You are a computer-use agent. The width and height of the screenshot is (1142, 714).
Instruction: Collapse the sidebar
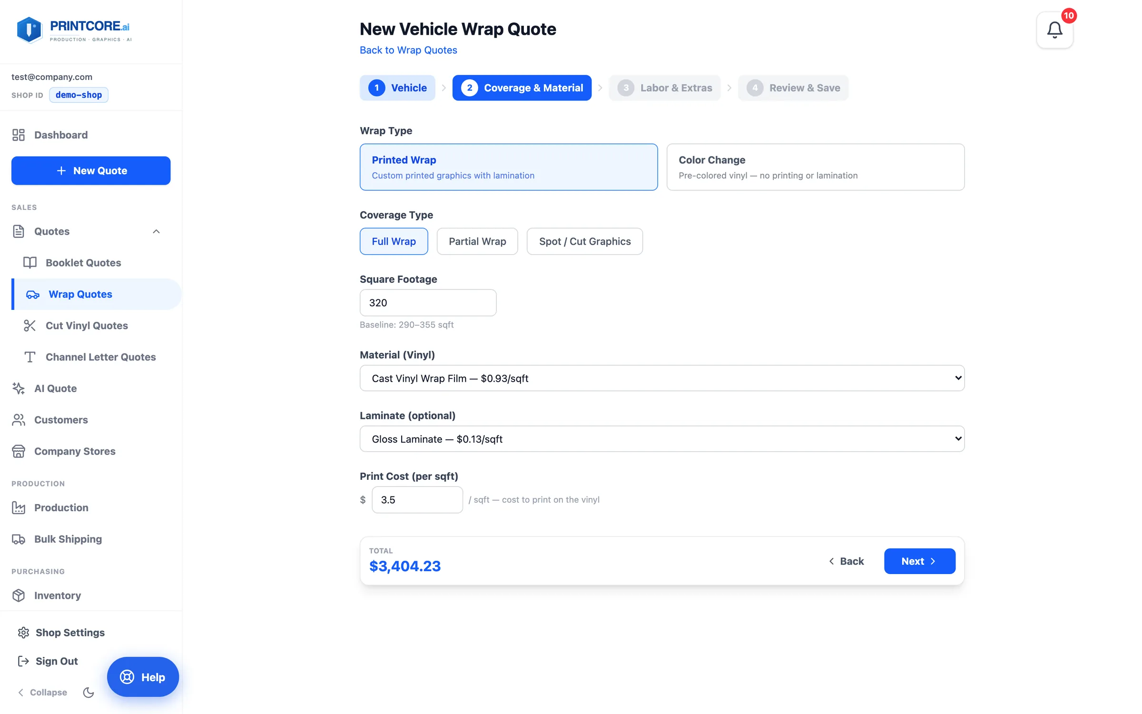[42, 693]
